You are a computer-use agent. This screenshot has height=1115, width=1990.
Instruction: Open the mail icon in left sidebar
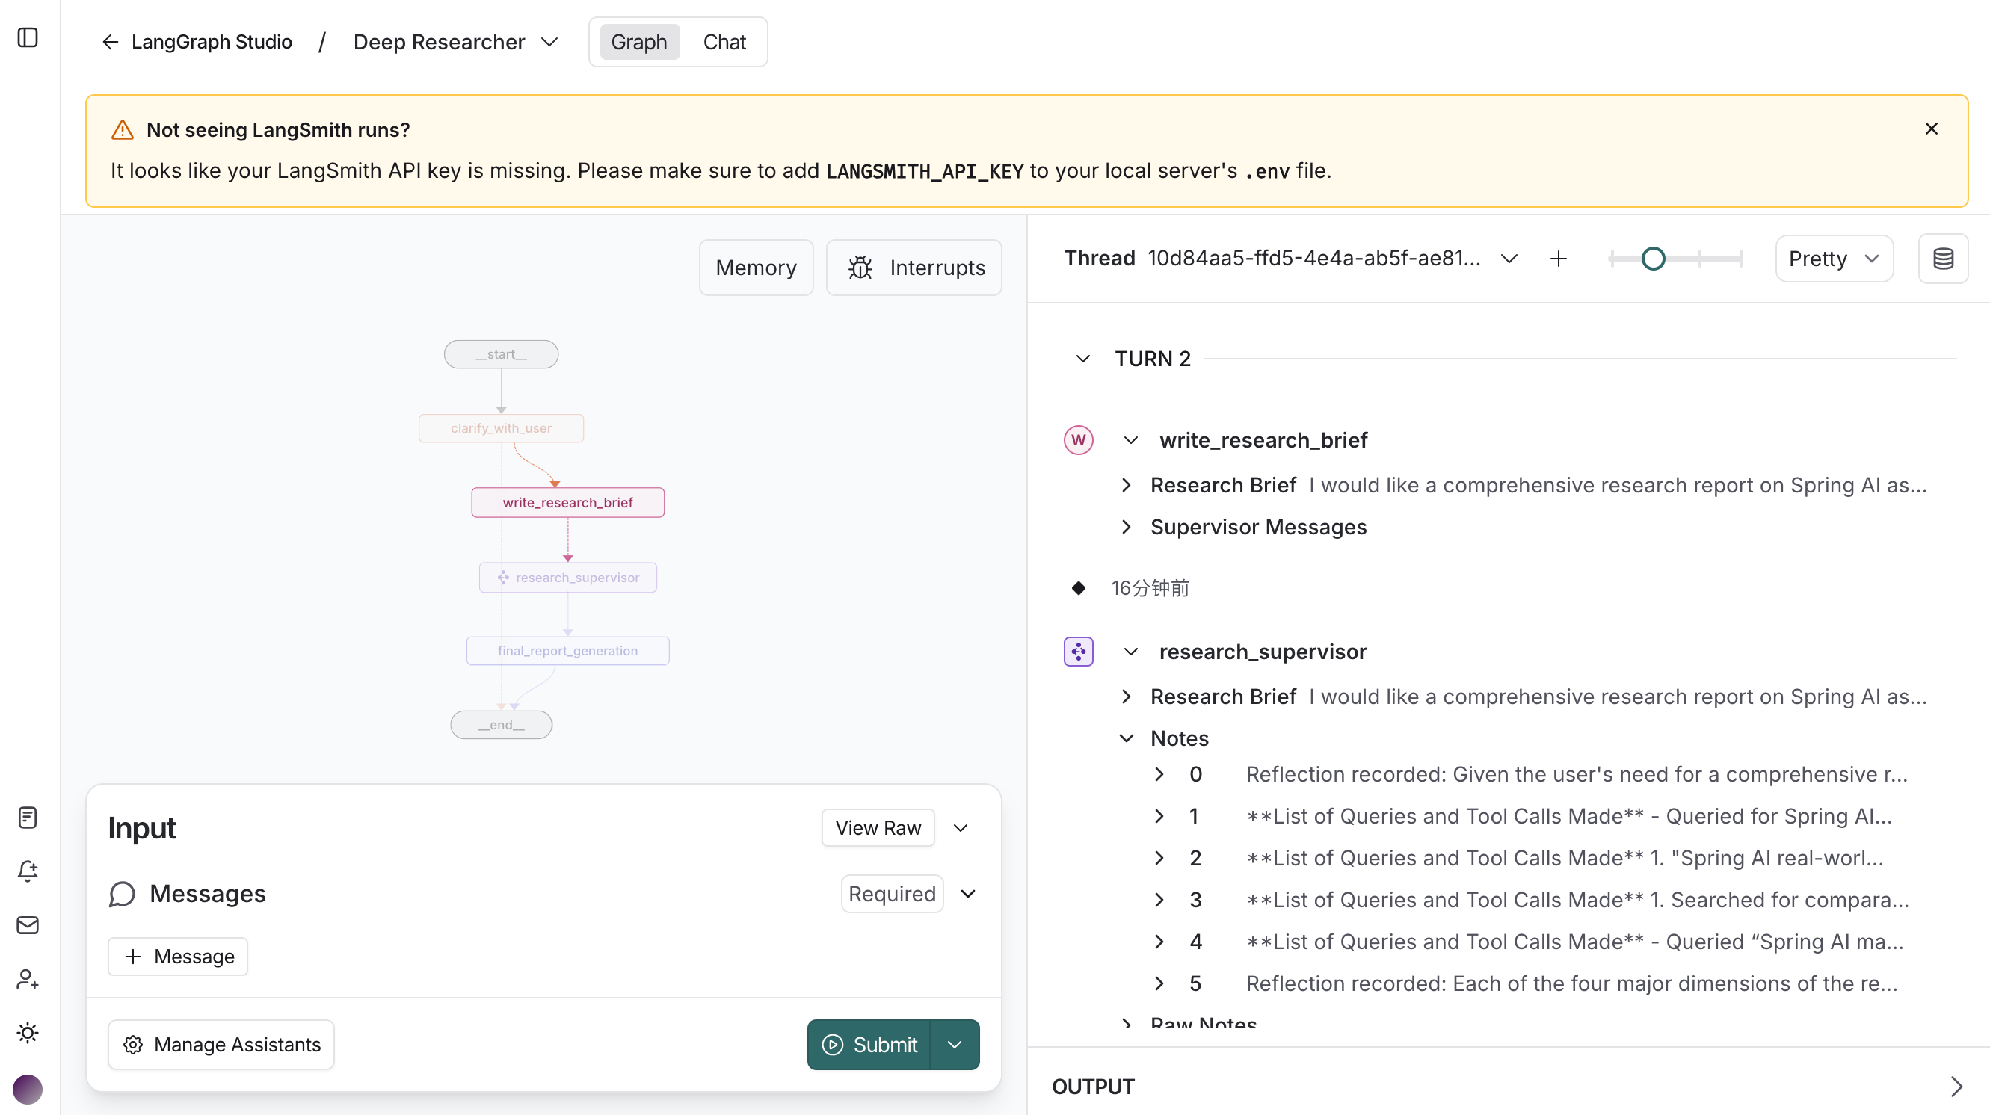[x=28, y=924]
